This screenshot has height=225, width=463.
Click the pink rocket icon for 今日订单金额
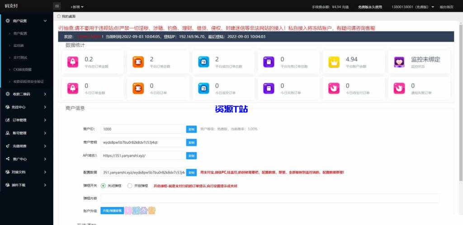(x=73, y=88)
